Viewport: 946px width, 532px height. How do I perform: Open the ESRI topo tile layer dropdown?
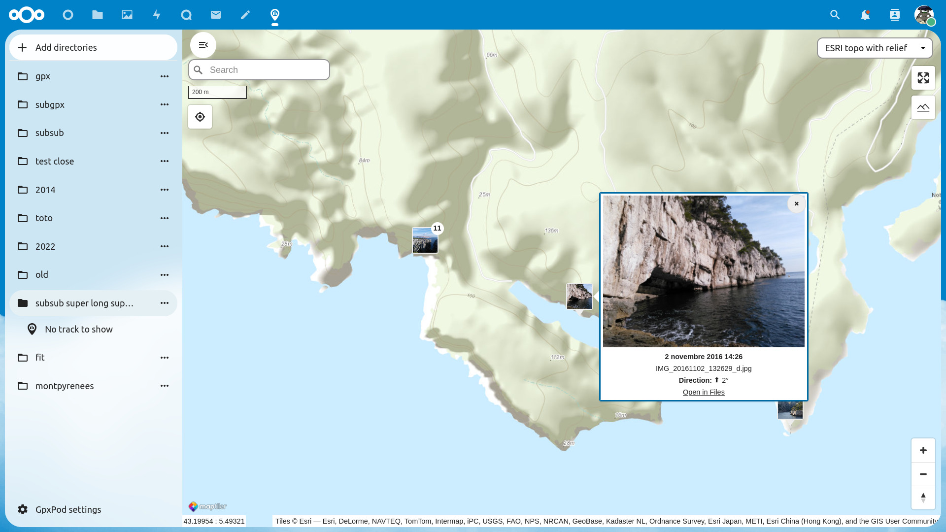tap(874, 48)
